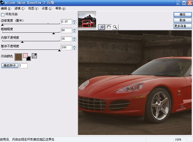Click the 内部不透明度 value field showing 35
This screenshot has width=193, height=142.
pyautogui.click(x=66, y=39)
